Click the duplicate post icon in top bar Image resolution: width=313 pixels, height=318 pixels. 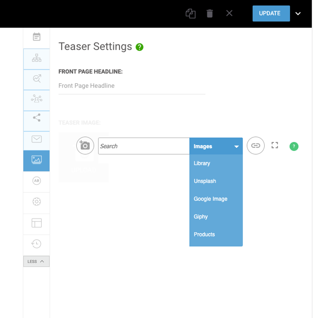coord(191,14)
